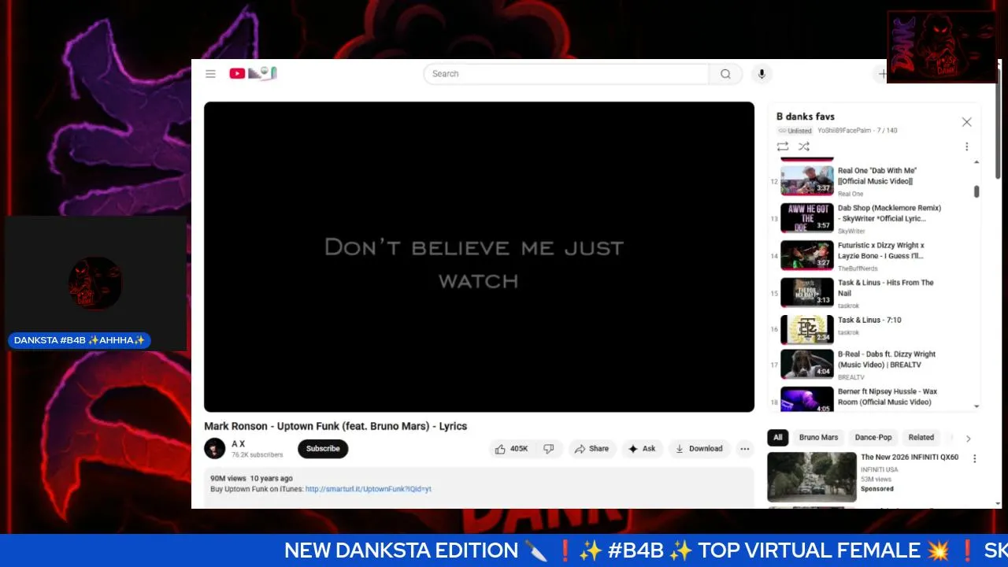Subscribe to the A X channel

(x=323, y=449)
